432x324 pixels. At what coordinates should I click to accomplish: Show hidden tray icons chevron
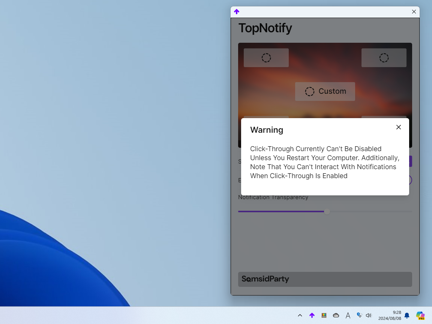coord(300,315)
